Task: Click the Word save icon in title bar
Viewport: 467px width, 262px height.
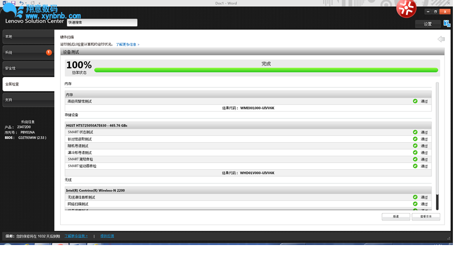Action: coord(13,3)
